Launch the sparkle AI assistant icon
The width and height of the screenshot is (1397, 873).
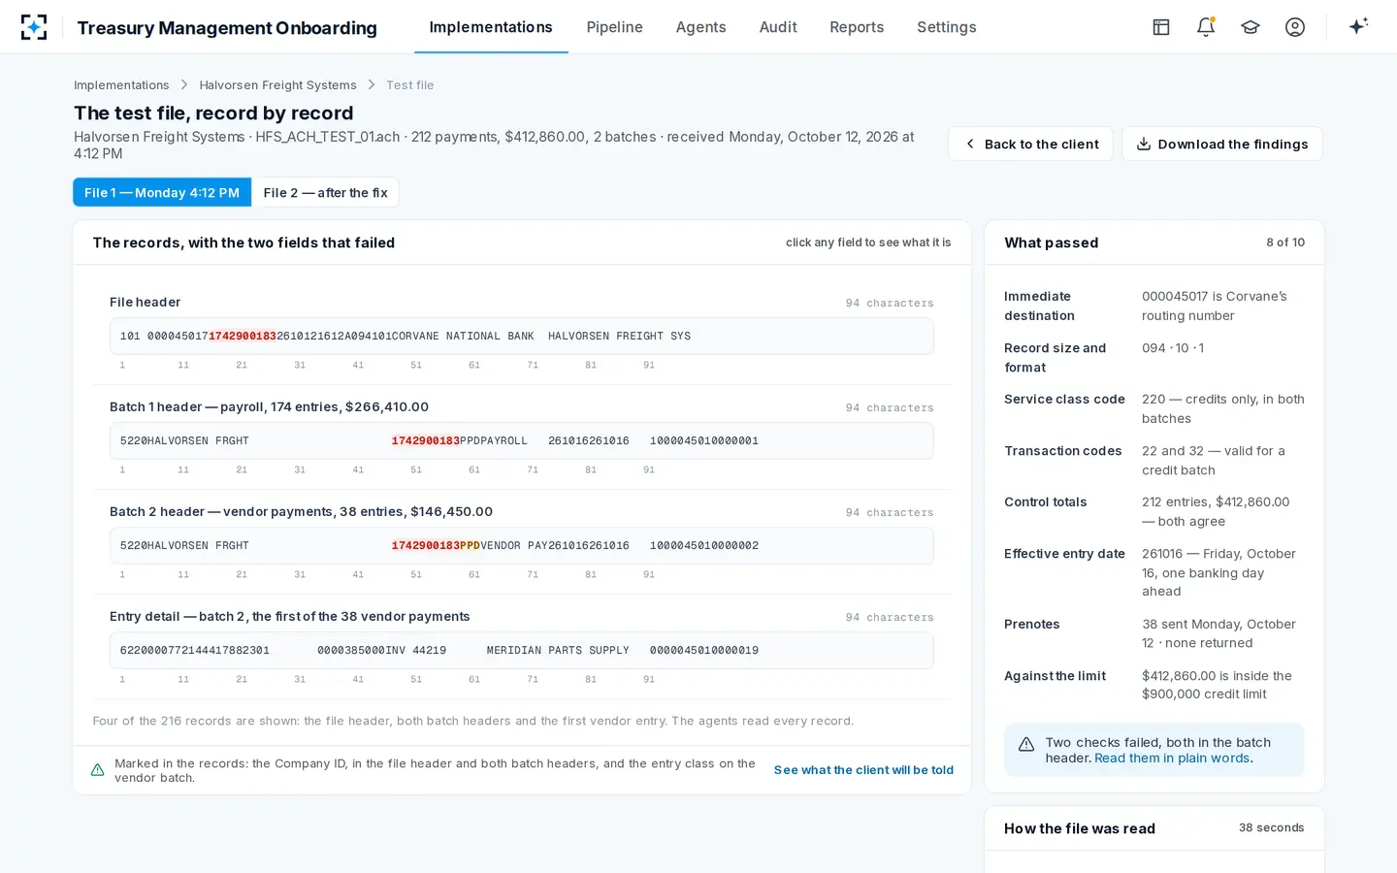[1358, 26]
